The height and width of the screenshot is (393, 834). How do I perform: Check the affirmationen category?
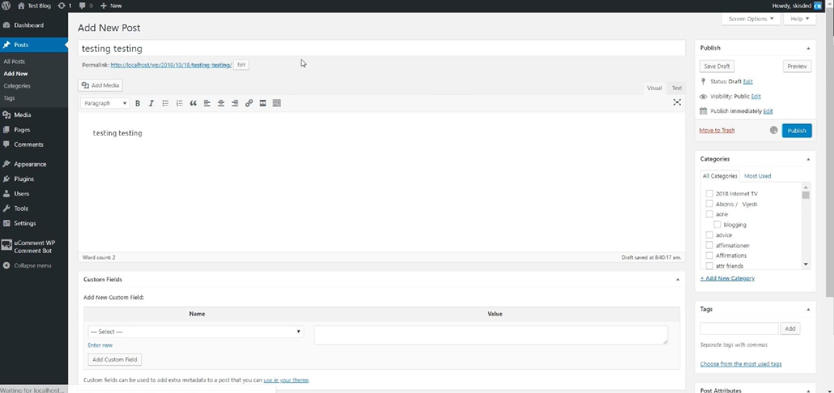point(709,245)
